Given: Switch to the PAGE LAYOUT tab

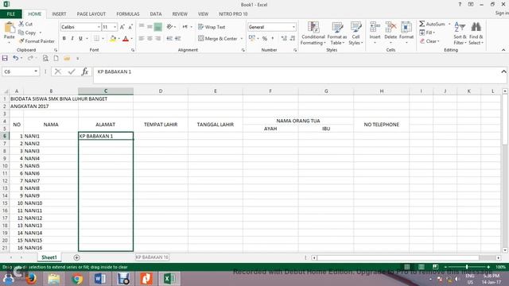Looking at the screenshot, I should click(x=91, y=14).
